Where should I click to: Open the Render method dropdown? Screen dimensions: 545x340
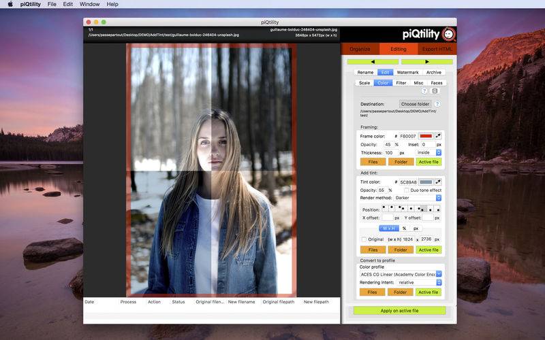(x=418, y=198)
